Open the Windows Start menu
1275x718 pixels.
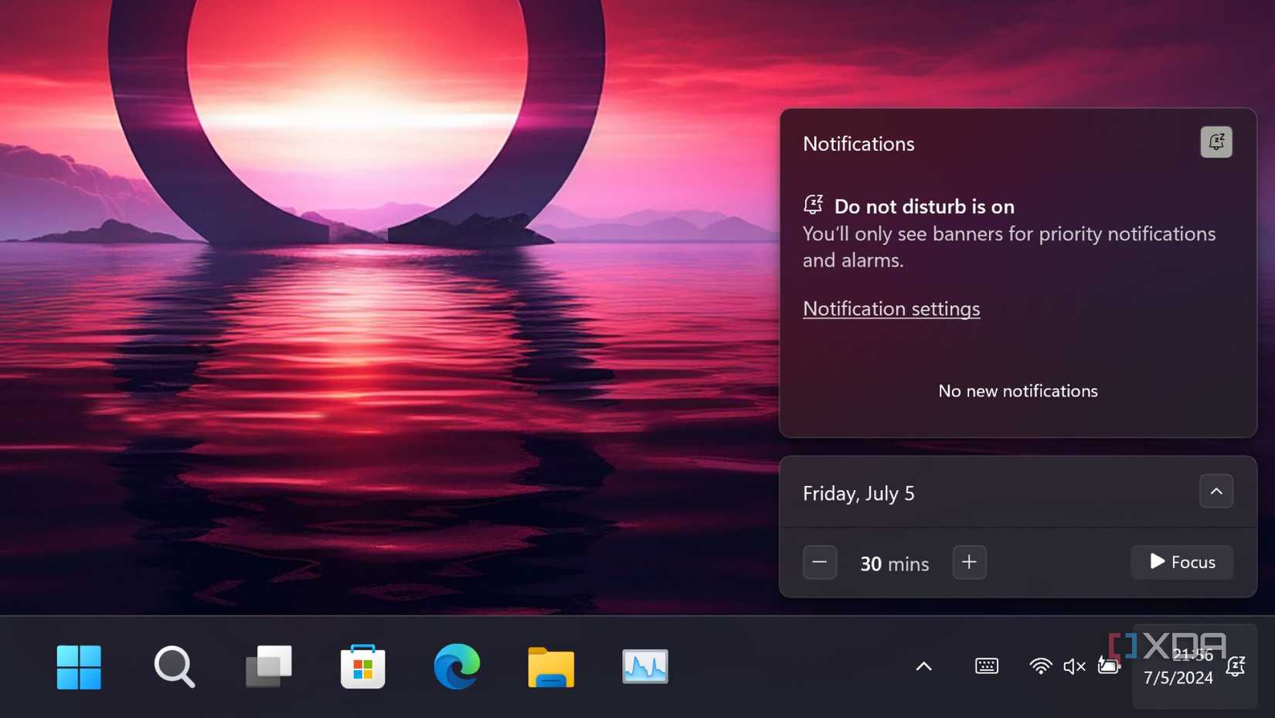tap(79, 666)
